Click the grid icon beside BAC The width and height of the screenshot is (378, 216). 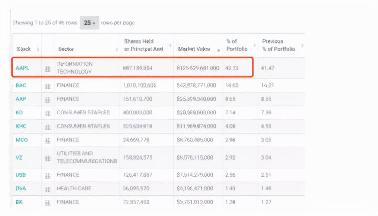pyautogui.click(x=48, y=86)
